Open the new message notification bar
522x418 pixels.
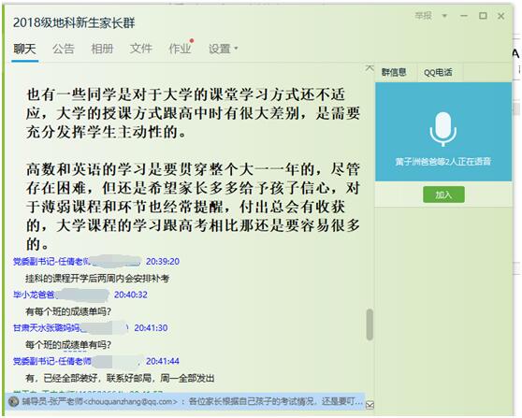click(185, 401)
